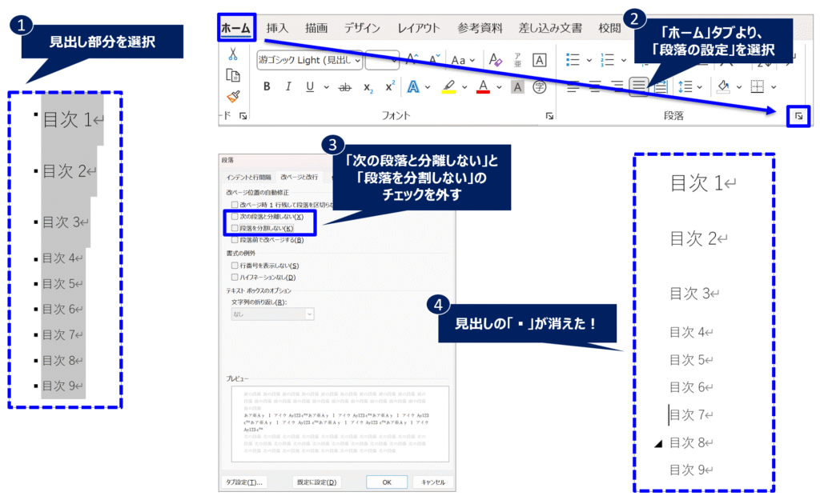Switch to the レイアウト ribbon tab

click(418, 28)
